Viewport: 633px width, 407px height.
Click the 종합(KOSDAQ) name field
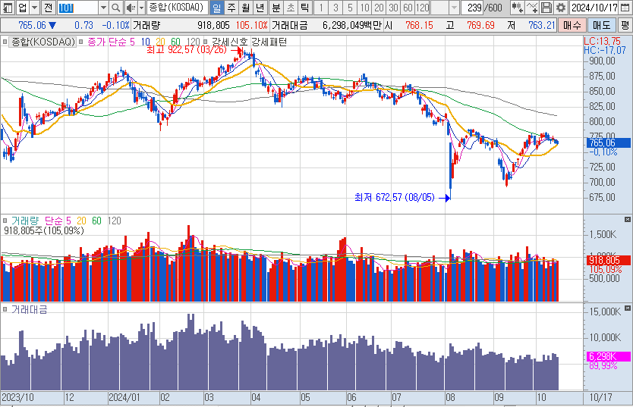point(177,8)
